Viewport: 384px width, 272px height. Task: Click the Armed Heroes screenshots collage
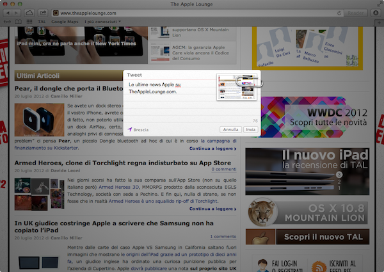(x=40, y=194)
